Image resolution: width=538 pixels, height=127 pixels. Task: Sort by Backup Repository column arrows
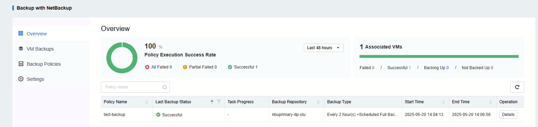pyautogui.click(x=318, y=102)
